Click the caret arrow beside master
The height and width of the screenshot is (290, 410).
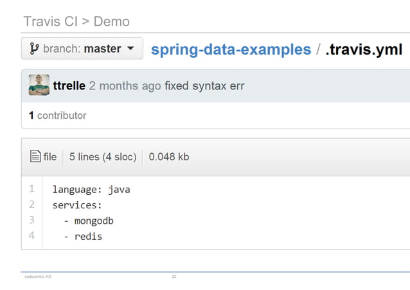pos(130,49)
